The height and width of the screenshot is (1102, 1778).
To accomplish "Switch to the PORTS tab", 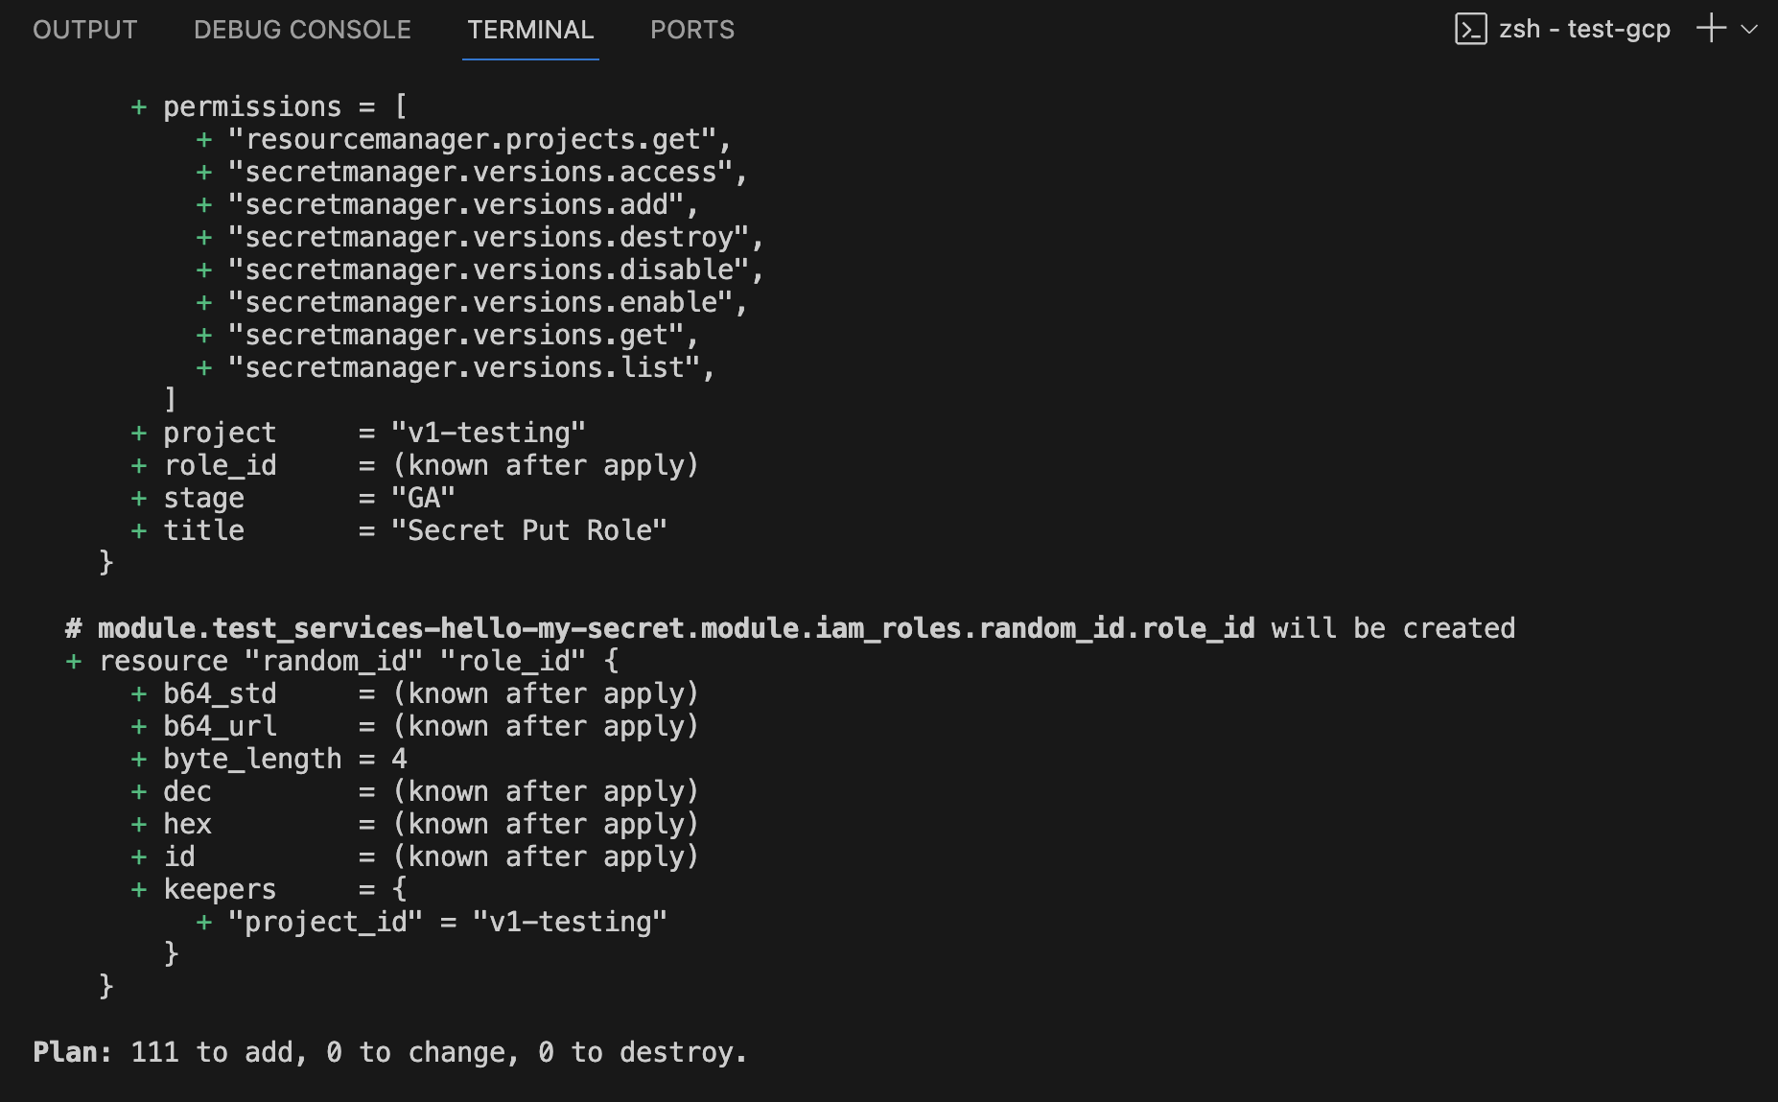I will point(691,30).
